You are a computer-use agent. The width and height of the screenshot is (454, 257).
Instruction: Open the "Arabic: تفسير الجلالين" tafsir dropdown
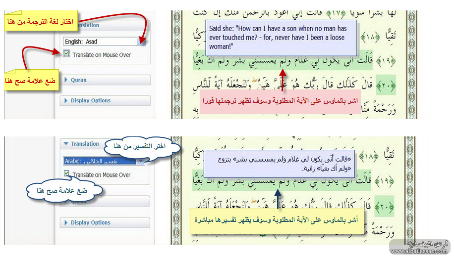(141, 161)
